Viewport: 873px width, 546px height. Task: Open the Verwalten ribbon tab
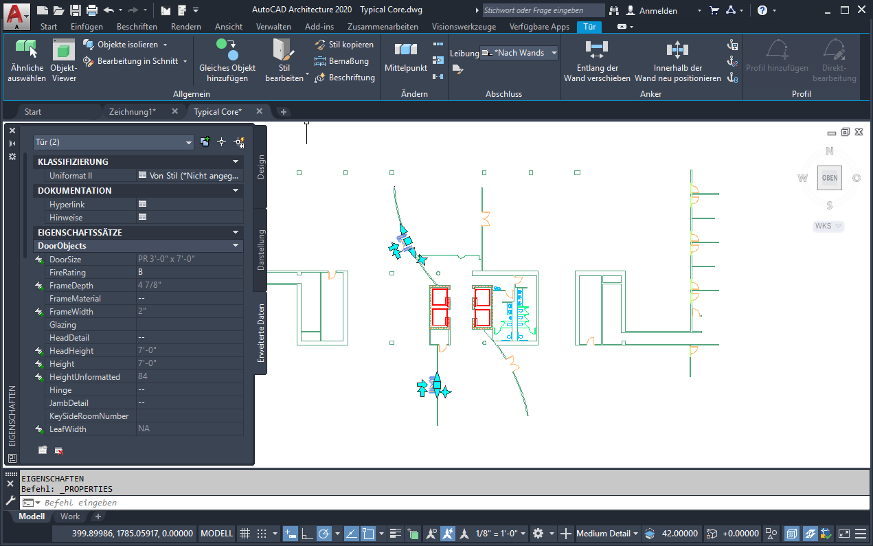point(273,27)
